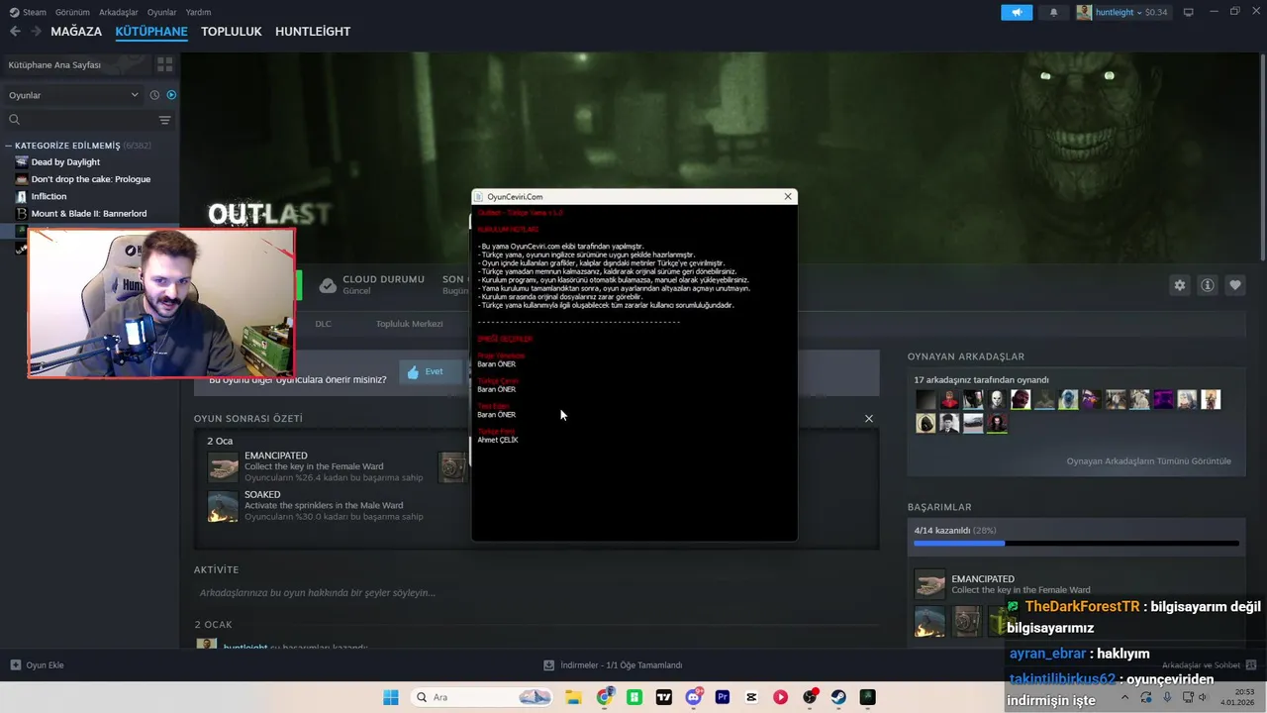Open the Oyunlar menu

tap(162, 12)
